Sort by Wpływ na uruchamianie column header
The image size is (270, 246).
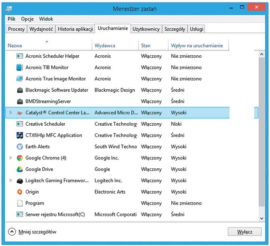point(198,45)
